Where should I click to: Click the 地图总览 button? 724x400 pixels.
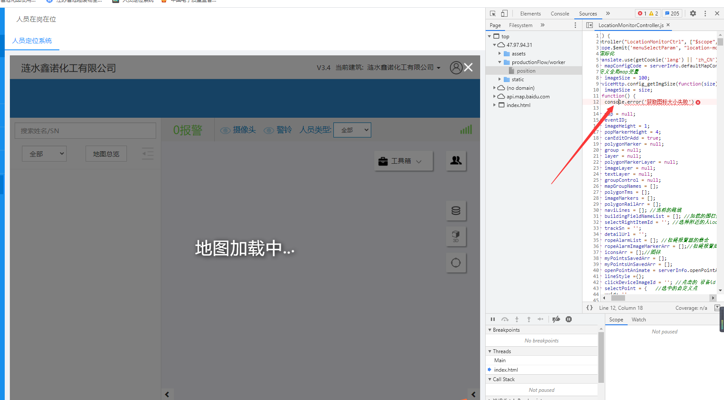click(106, 153)
